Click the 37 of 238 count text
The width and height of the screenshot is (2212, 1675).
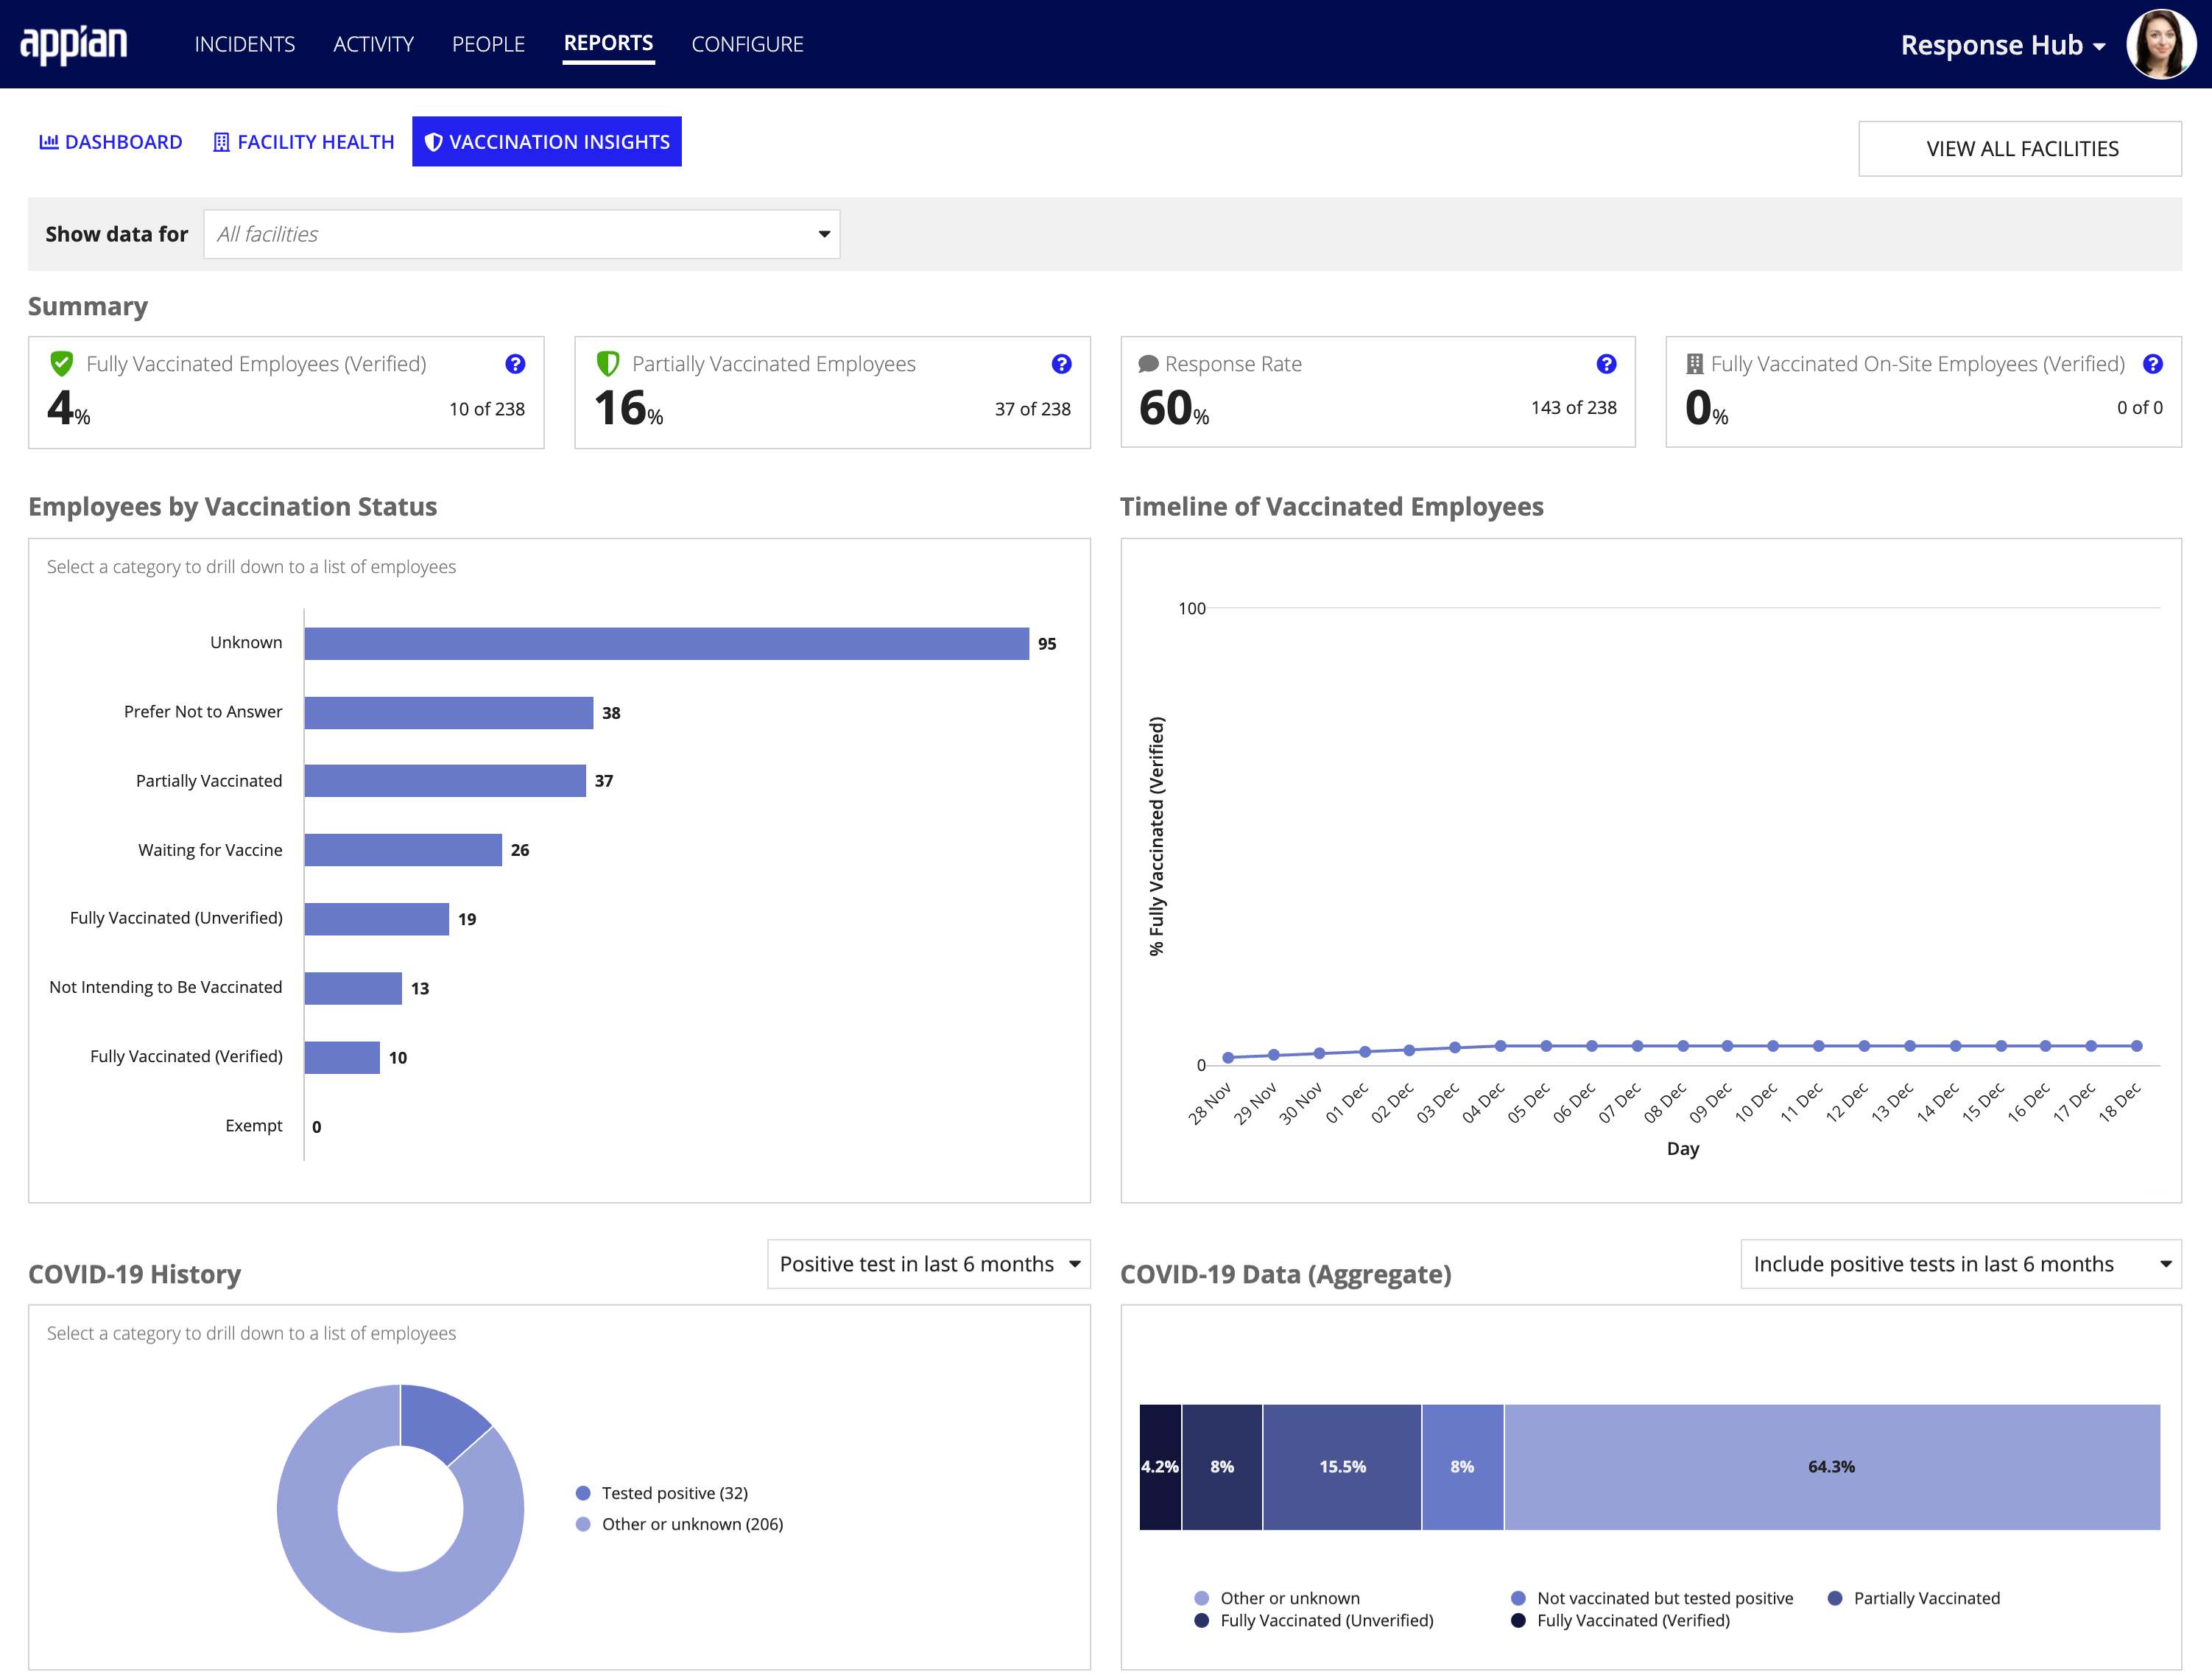coord(1033,410)
